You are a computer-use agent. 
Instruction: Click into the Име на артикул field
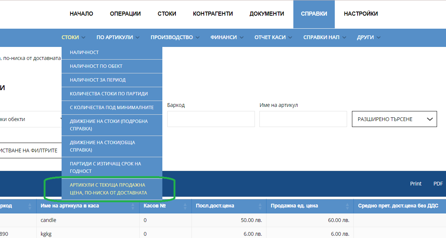coord(303,119)
